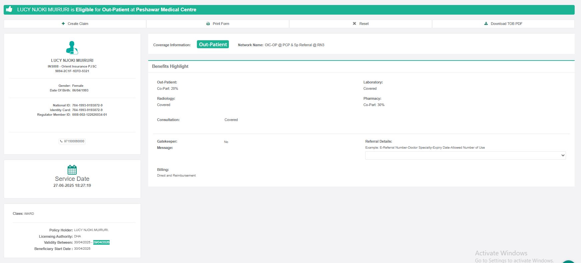This screenshot has width=581, height=263.
Task: Click the phone number 971500060000 badge
Action: (x=72, y=141)
